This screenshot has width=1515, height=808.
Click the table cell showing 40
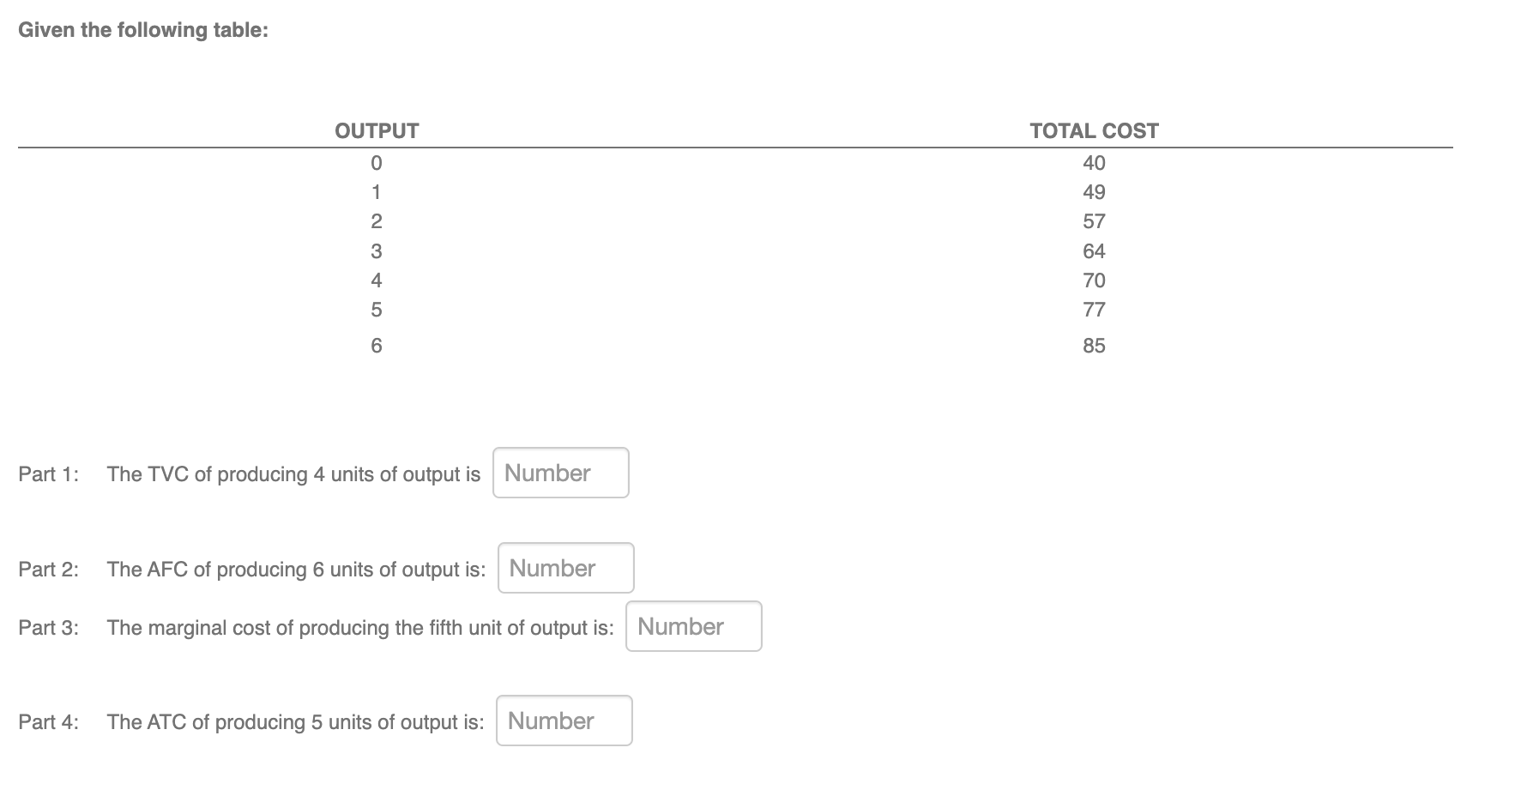[x=1093, y=163]
